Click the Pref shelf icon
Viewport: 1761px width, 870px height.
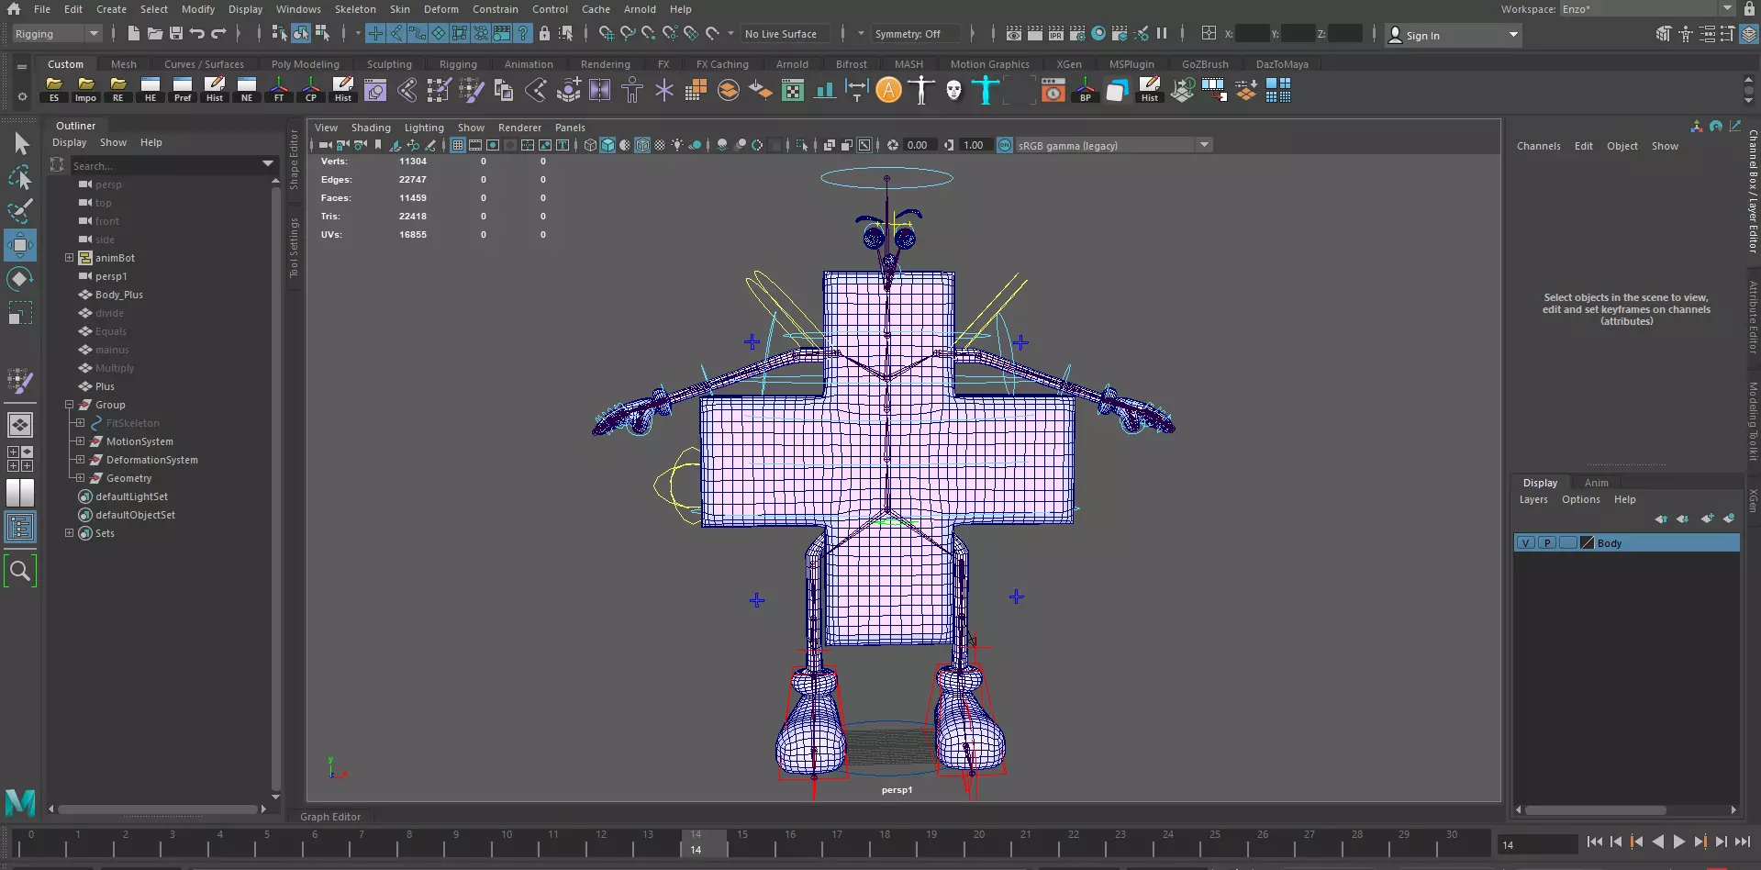(183, 90)
